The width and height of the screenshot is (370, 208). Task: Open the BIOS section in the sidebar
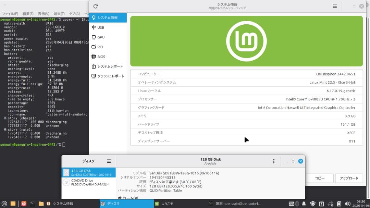pos(108,57)
